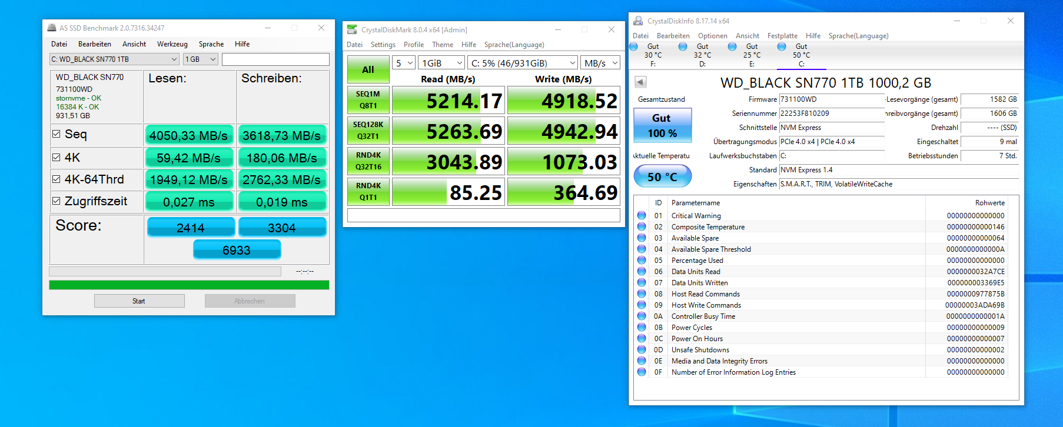This screenshot has height=427, width=1063.
Task: Click the CrystalDiskInfo title bar app icon
Action: pyautogui.click(x=638, y=21)
